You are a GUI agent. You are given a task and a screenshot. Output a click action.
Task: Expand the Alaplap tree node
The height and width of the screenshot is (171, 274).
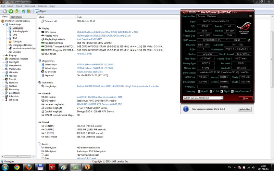pyautogui.click(x=3, y=55)
